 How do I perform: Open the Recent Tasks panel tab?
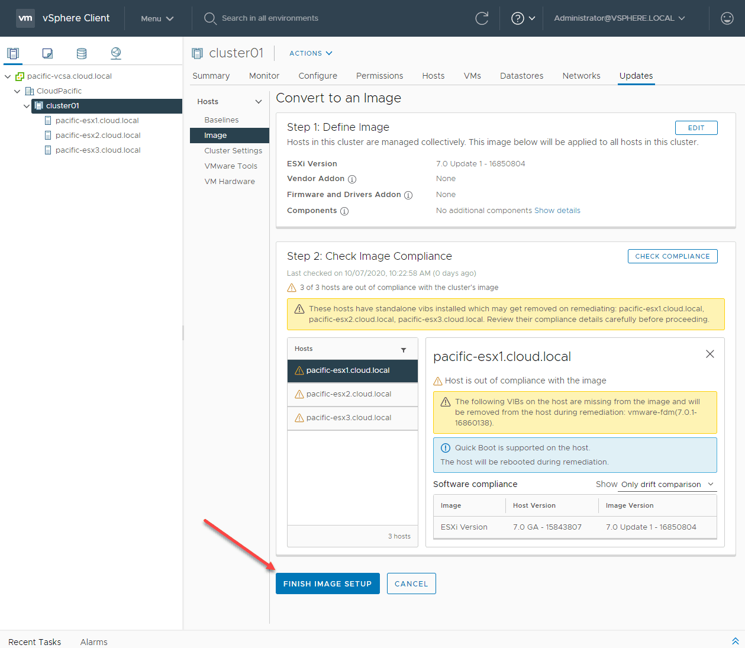point(35,642)
